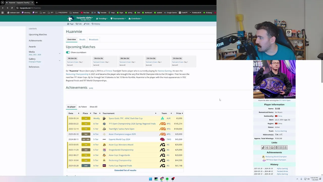Switch to the Results tab

[x=82, y=39]
